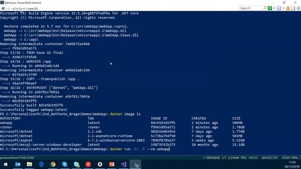Click microsoft/mssql-server-windows-developer repository row
This screenshot has height=169, width=301.
click(41, 145)
